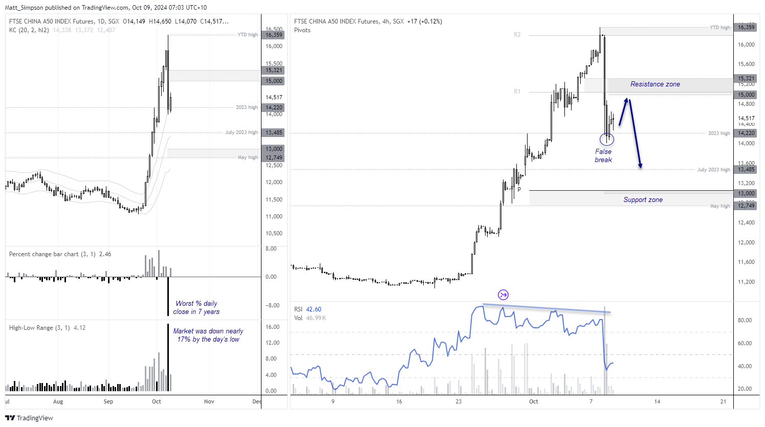The width and height of the screenshot is (765, 427).
Task: Click the 'July 2023 high' label on the 4h chart
Action: 714,170
